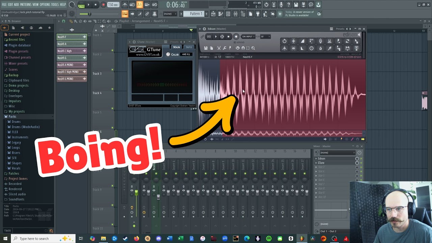Click the Edison wrench tools icon
432x243 pixels.
[x=224, y=48]
